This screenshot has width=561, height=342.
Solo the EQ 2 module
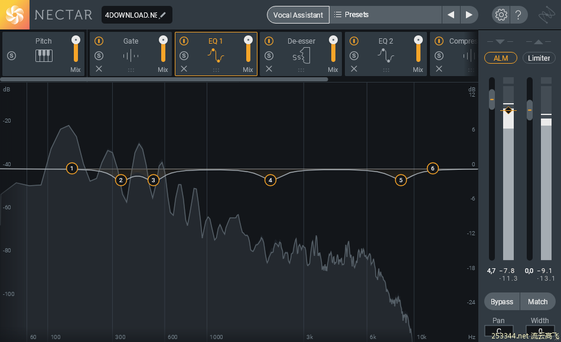pyautogui.click(x=354, y=56)
